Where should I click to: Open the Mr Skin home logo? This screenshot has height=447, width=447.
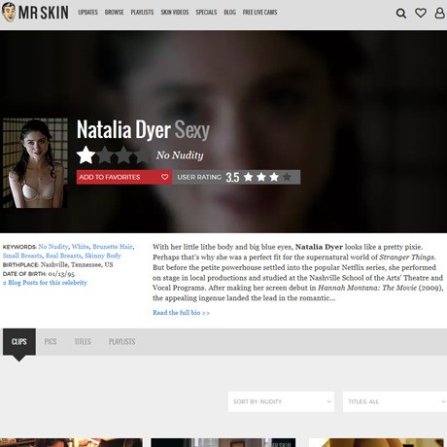tap(35, 13)
